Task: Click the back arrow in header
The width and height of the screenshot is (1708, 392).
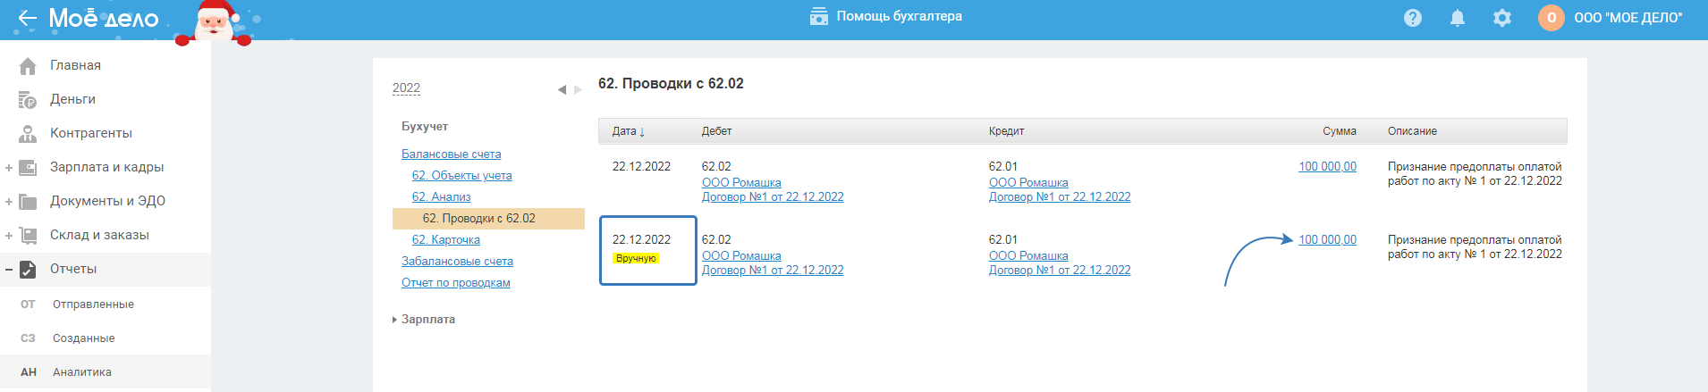Action: 27,18
